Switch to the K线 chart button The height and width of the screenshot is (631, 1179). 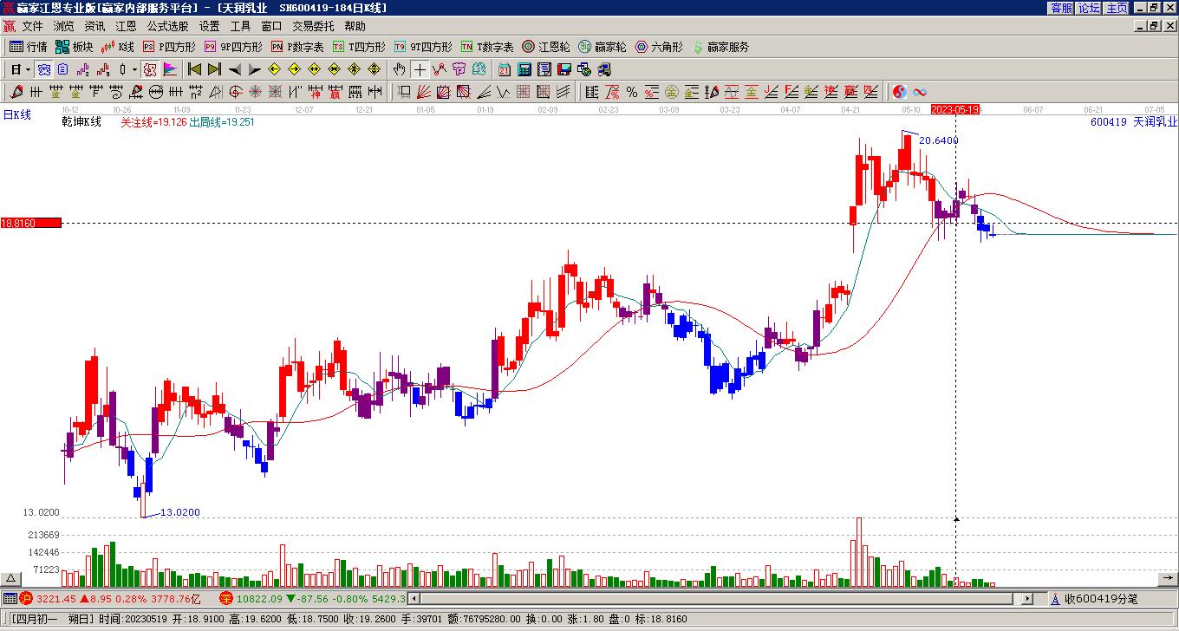tap(118, 47)
